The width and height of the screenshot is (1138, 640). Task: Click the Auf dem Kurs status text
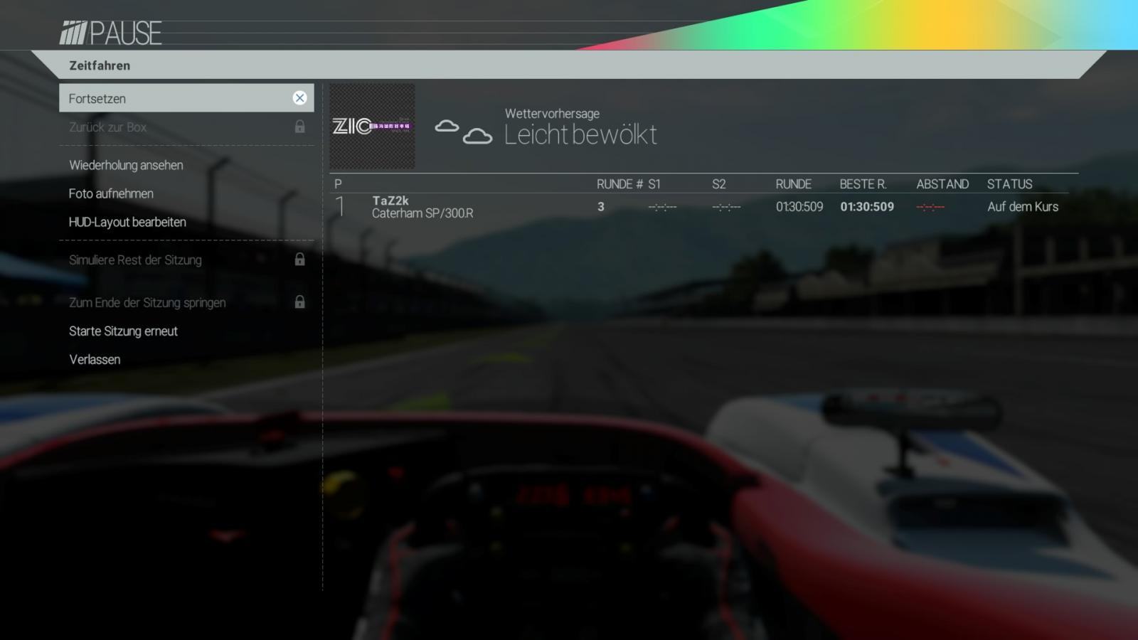tap(1023, 207)
